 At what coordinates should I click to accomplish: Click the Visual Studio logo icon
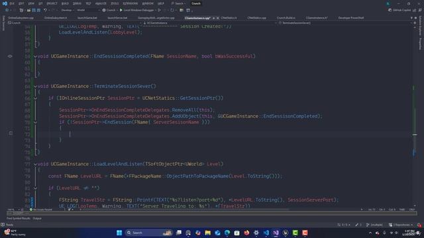pos(5,3)
